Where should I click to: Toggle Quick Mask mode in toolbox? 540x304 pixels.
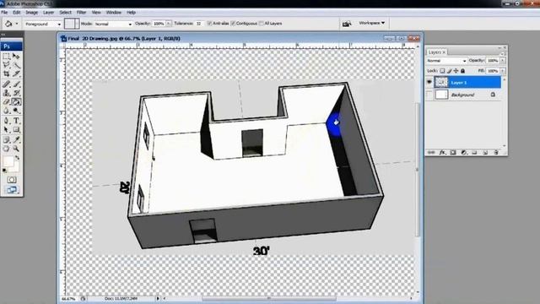coord(11,180)
